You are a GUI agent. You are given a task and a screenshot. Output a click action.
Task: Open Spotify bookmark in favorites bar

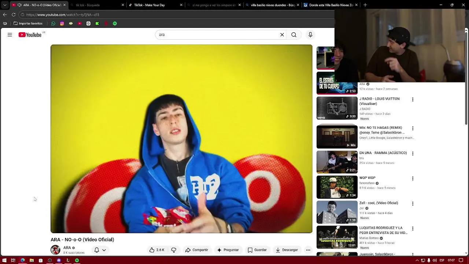[115, 23]
